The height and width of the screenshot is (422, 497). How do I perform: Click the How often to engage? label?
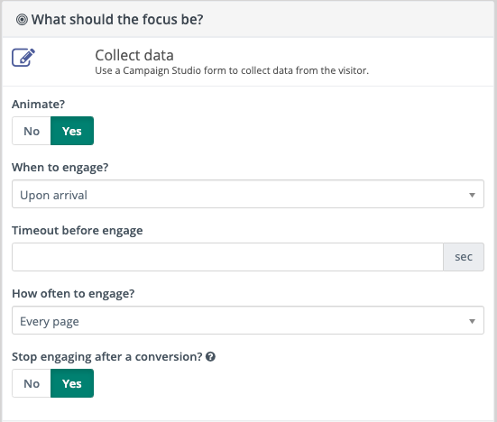coord(73,293)
